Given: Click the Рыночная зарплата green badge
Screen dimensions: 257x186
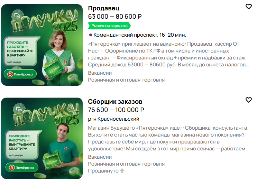Looking at the screenshot, I should (x=109, y=26).
